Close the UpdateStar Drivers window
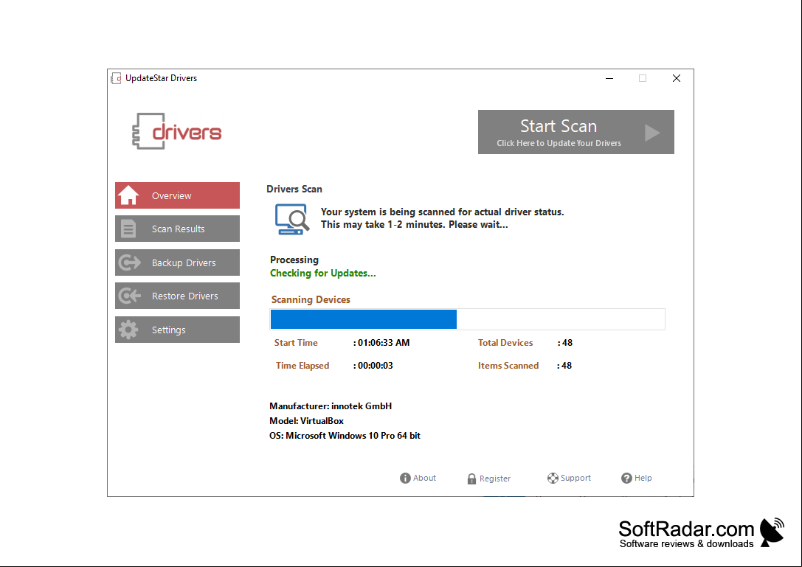 coord(676,78)
